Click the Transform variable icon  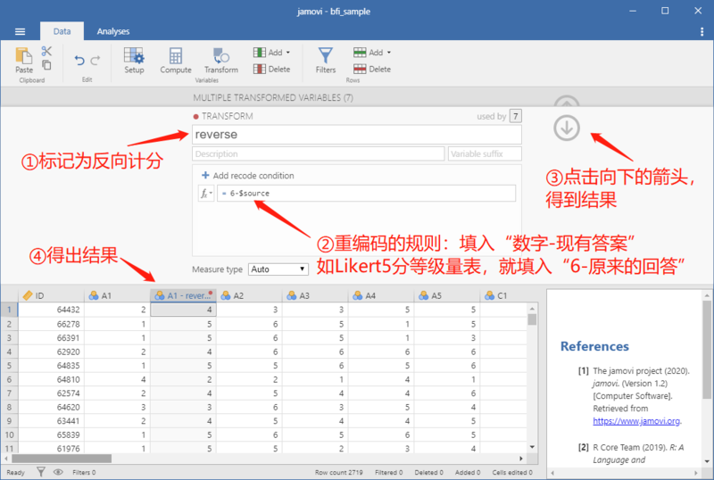pyautogui.click(x=221, y=61)
